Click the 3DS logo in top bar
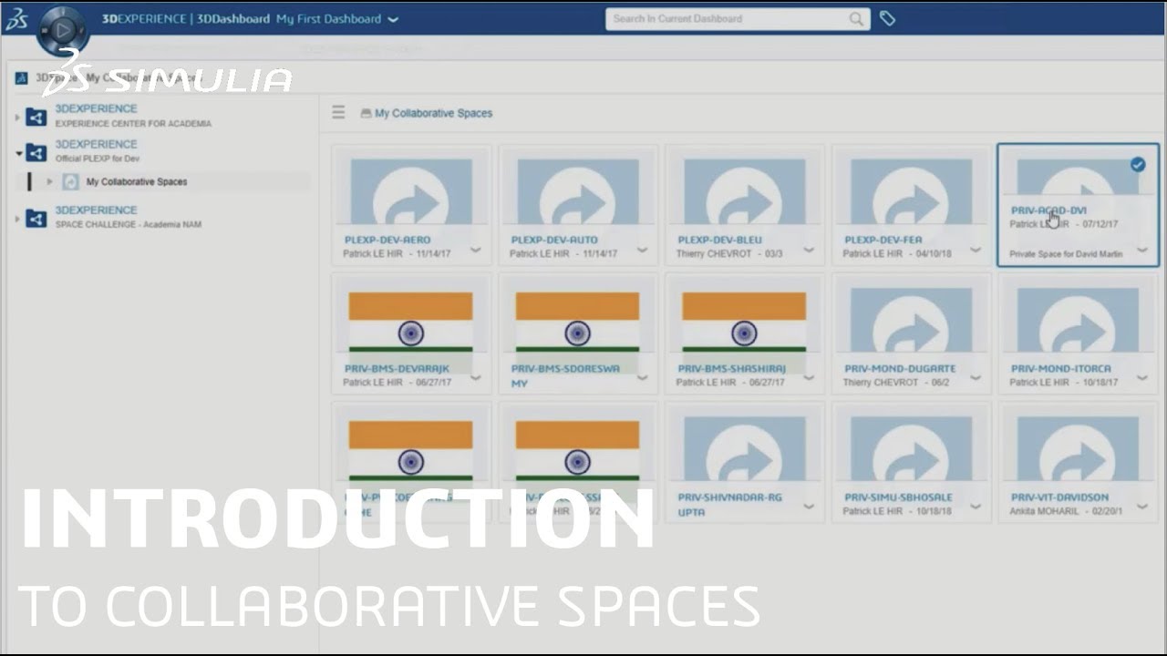 coord(15,20)
